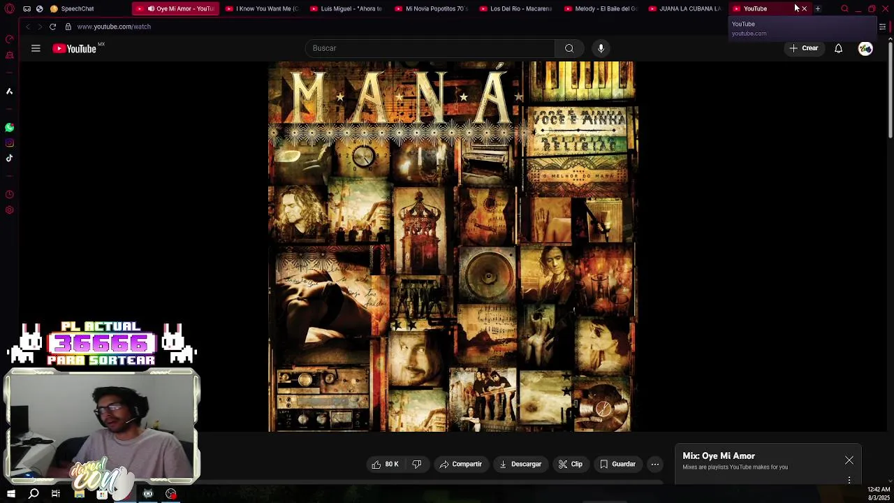Switch to the Los Del Rio Macarena tab
This screenshot has height=503, width=894.
click(516, 8)
